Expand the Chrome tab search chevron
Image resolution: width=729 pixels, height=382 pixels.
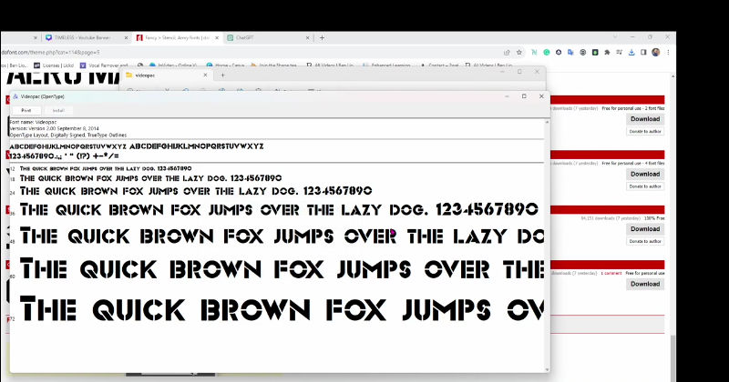point(614,36)
